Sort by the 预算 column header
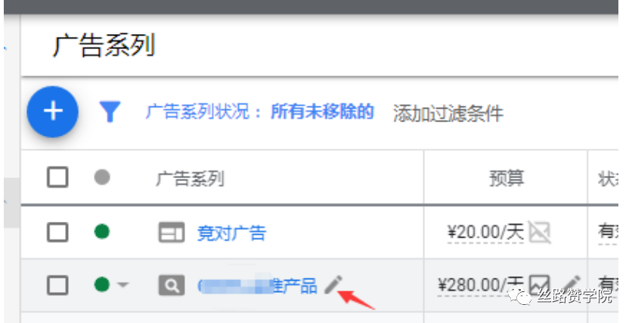 [x=507, y=178]
